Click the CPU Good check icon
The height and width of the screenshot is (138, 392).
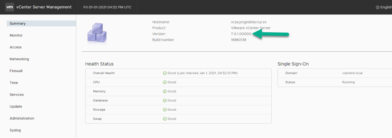coord(165,82)
